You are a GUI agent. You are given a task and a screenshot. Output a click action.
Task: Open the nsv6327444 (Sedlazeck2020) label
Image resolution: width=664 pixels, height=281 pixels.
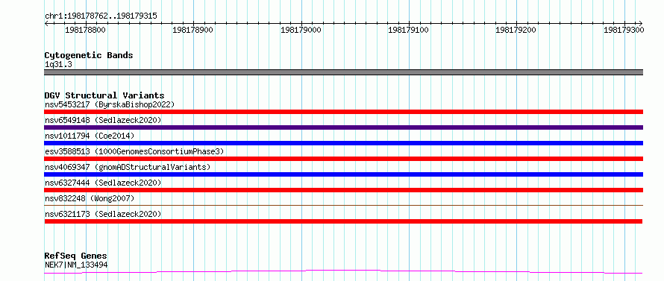click(x=103, y=183)
